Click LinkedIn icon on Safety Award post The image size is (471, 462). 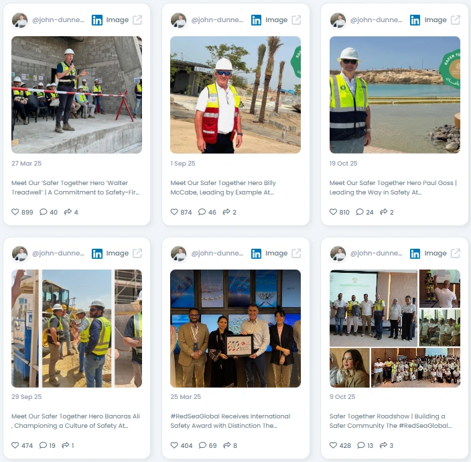(256, 253)
